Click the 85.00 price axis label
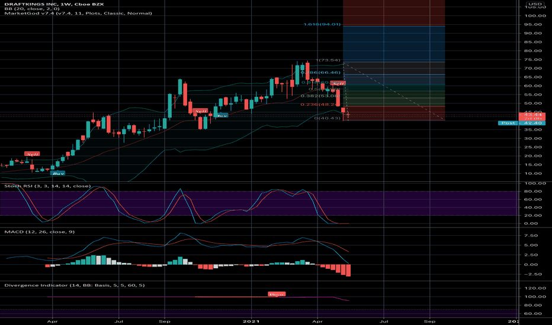 click(533, 42)
